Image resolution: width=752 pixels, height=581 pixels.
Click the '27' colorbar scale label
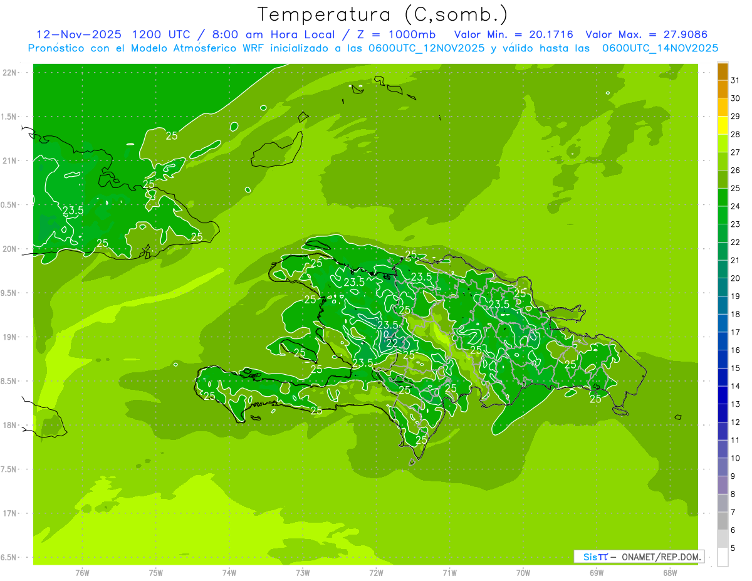tap(736, 152)
